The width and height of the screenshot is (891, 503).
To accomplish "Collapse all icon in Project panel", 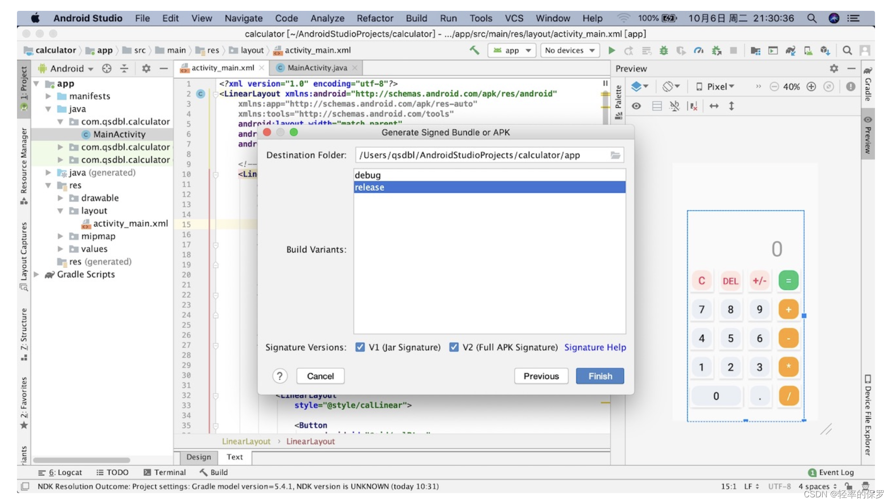I will tap(124, 68).
